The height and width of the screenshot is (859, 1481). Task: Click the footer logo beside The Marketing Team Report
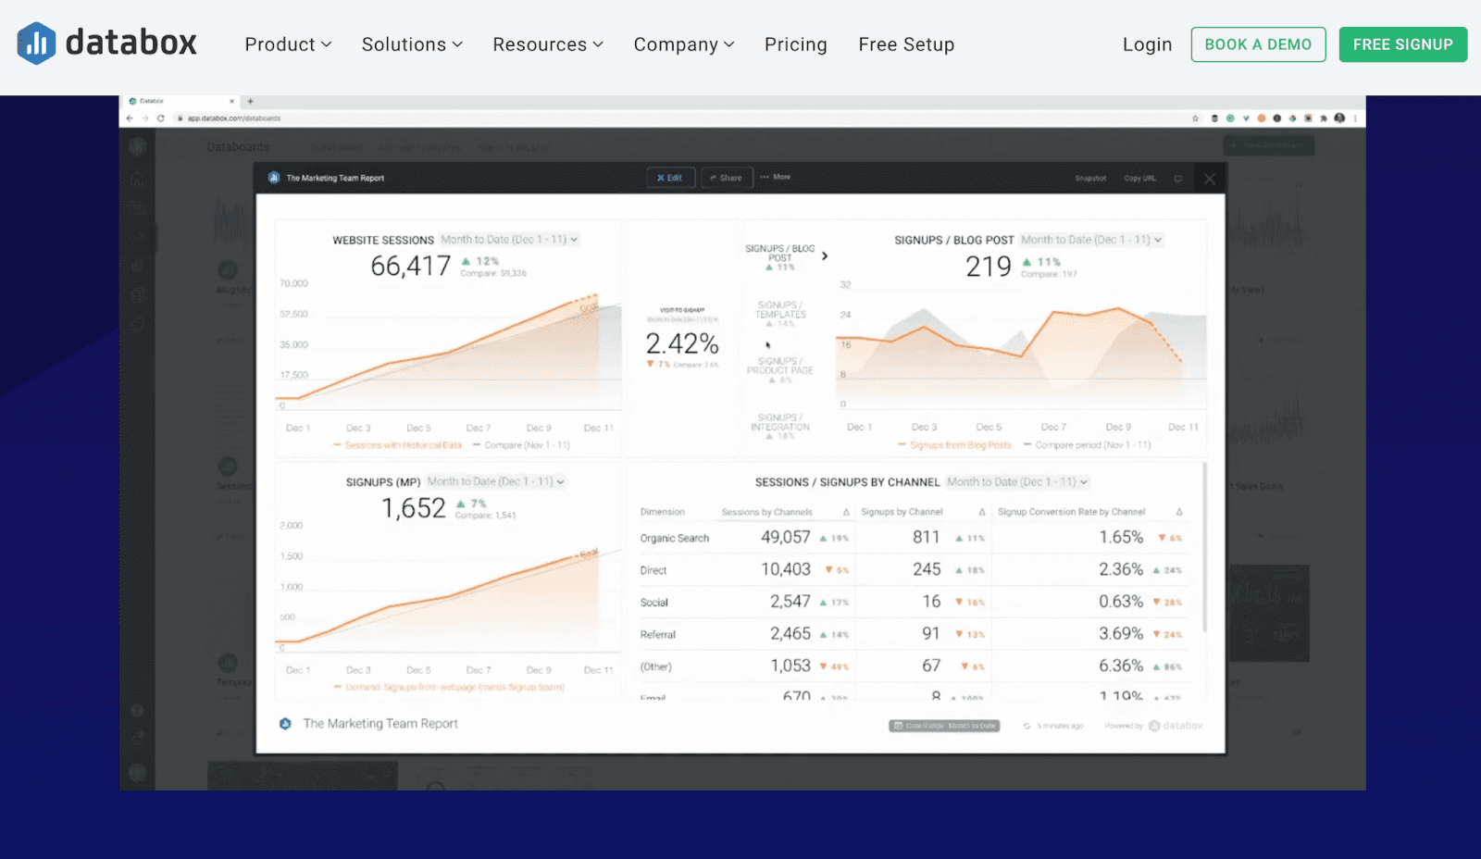[285, 724]
